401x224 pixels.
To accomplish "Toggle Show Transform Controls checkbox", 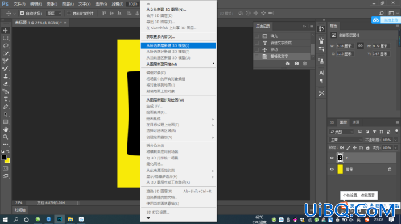I will tap(68, 13).
